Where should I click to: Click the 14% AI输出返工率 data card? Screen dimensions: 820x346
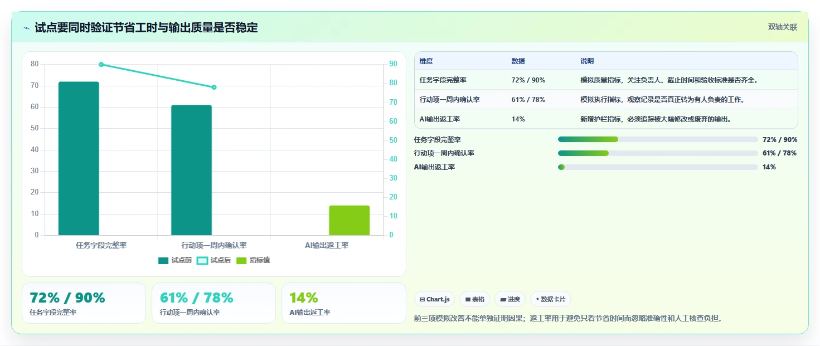click(344, 303)
